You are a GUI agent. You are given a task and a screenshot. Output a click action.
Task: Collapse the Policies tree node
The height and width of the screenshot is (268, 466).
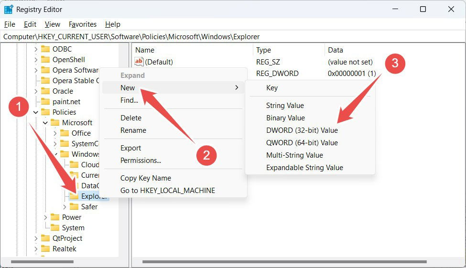coord(36,112)
